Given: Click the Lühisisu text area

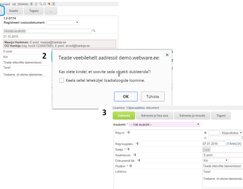Looking at the screenshot, I should click(x=223, y=178).
